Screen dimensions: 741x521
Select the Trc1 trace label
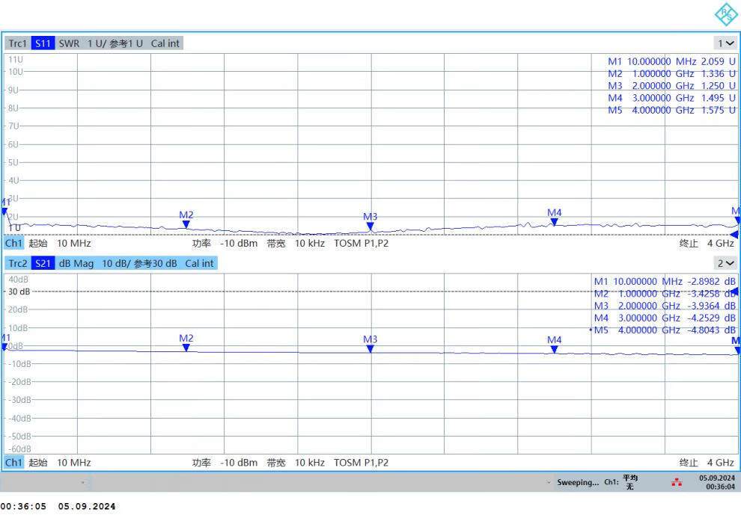(18, 43)
